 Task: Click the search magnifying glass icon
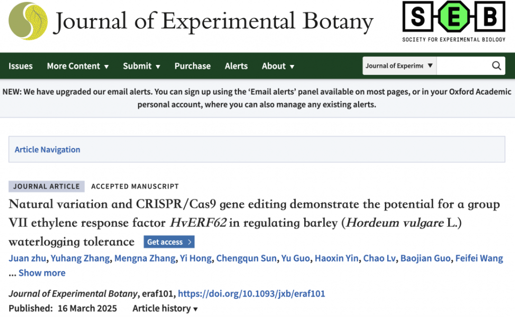[496, 66]
